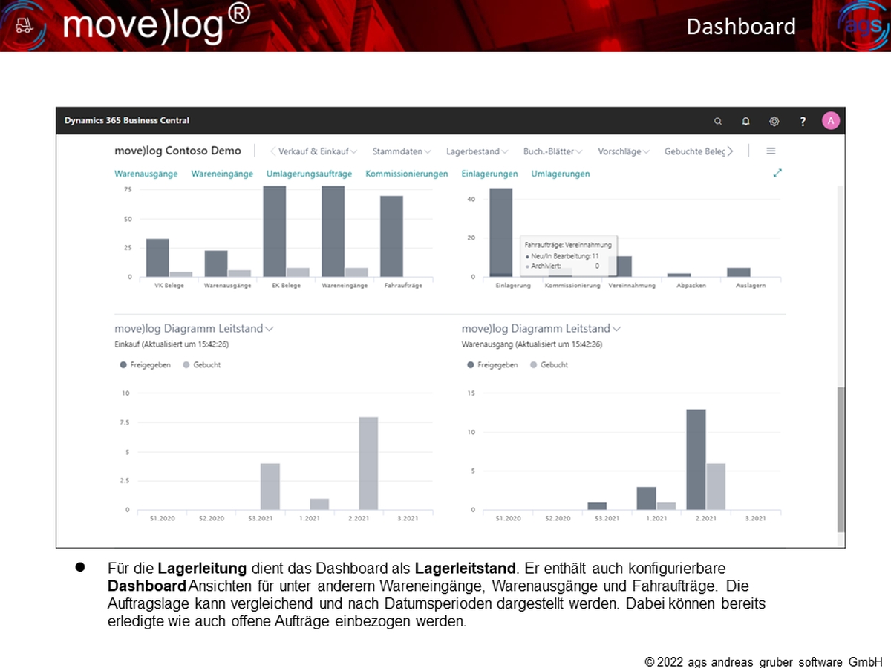Toggle Freigegeben legend in Warenausgang chart
This screenshot has height=668, width=891.
(493, 365)
